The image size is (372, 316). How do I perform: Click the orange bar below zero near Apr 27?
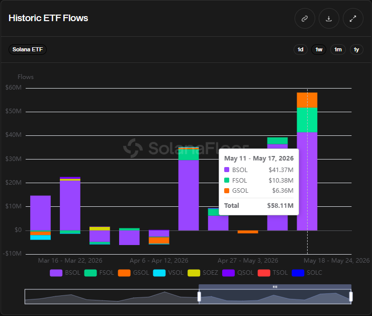(248, 232)
